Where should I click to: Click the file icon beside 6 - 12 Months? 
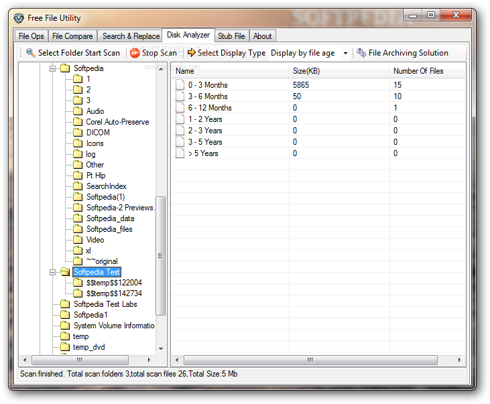point(180,107)
